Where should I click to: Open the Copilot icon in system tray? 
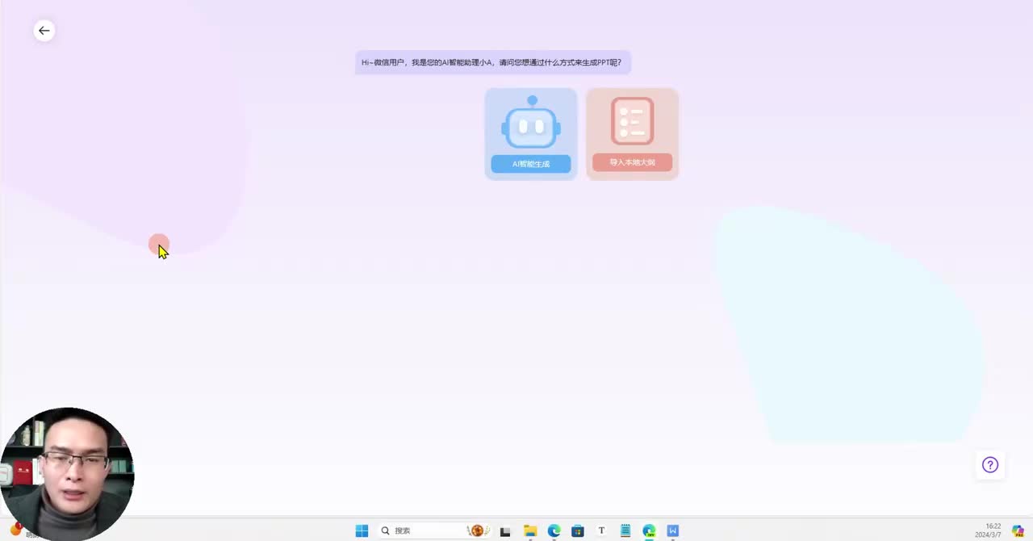[x=1018, y=531]
